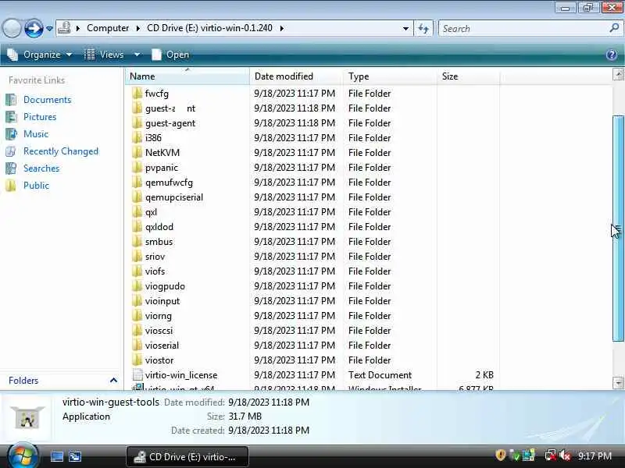Click Computer in the address bar
This screenshot has height=468, width=625.
coord(108,28)
